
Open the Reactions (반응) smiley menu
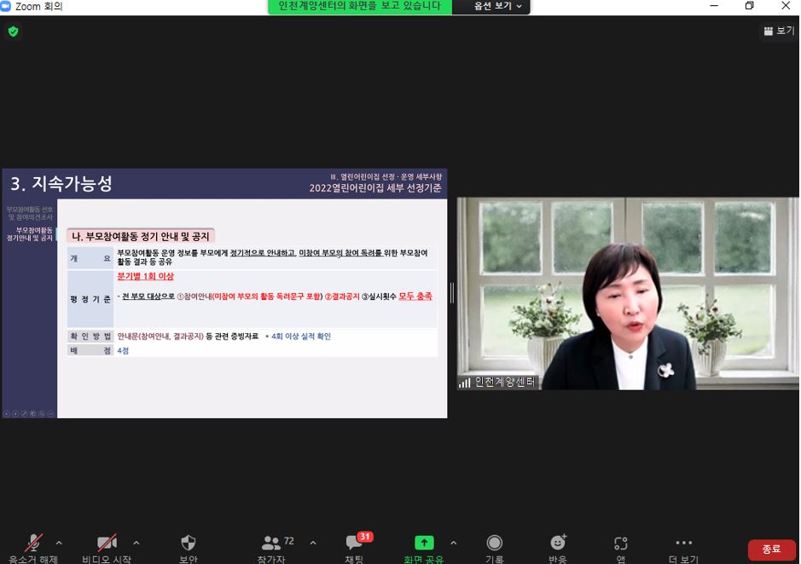(x=558, y=544)
